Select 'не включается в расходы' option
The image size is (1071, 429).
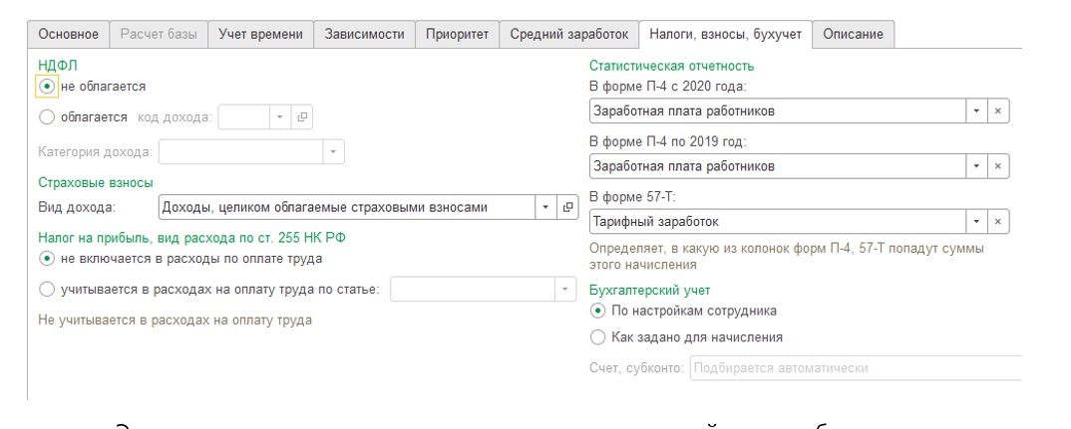pos(46,259)
